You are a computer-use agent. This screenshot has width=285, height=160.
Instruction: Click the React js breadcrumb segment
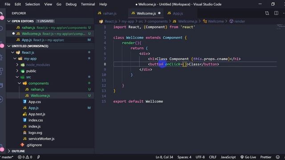tap(111, 21)
